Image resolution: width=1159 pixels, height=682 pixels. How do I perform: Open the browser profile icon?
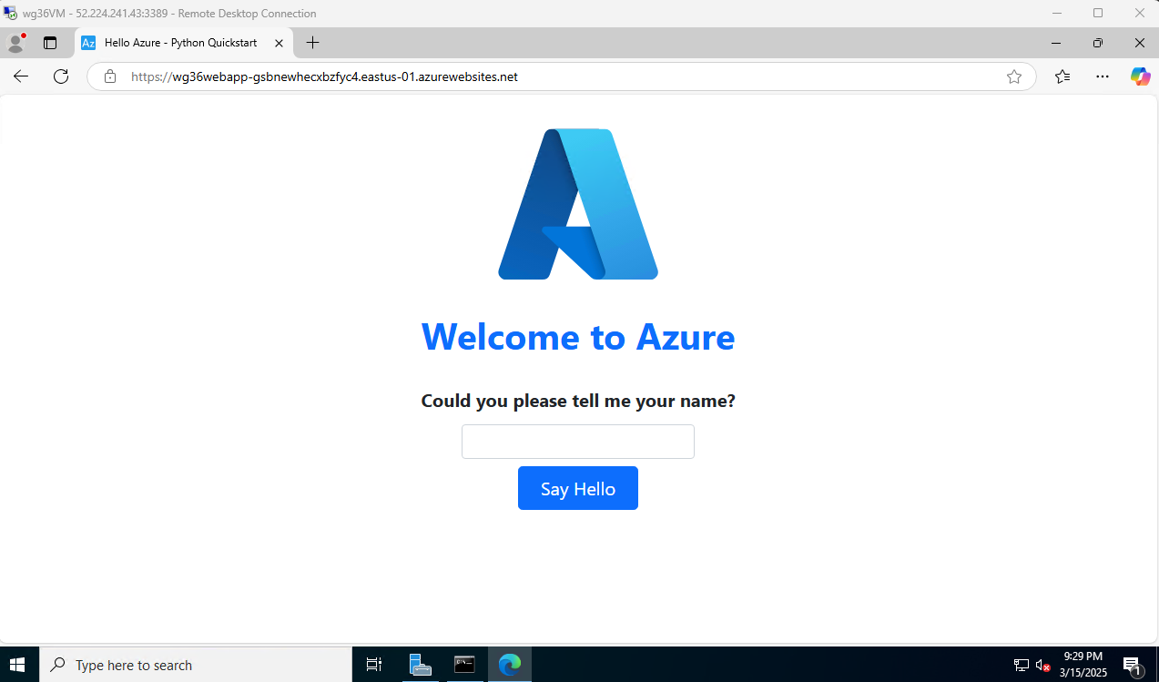point(15,43)
